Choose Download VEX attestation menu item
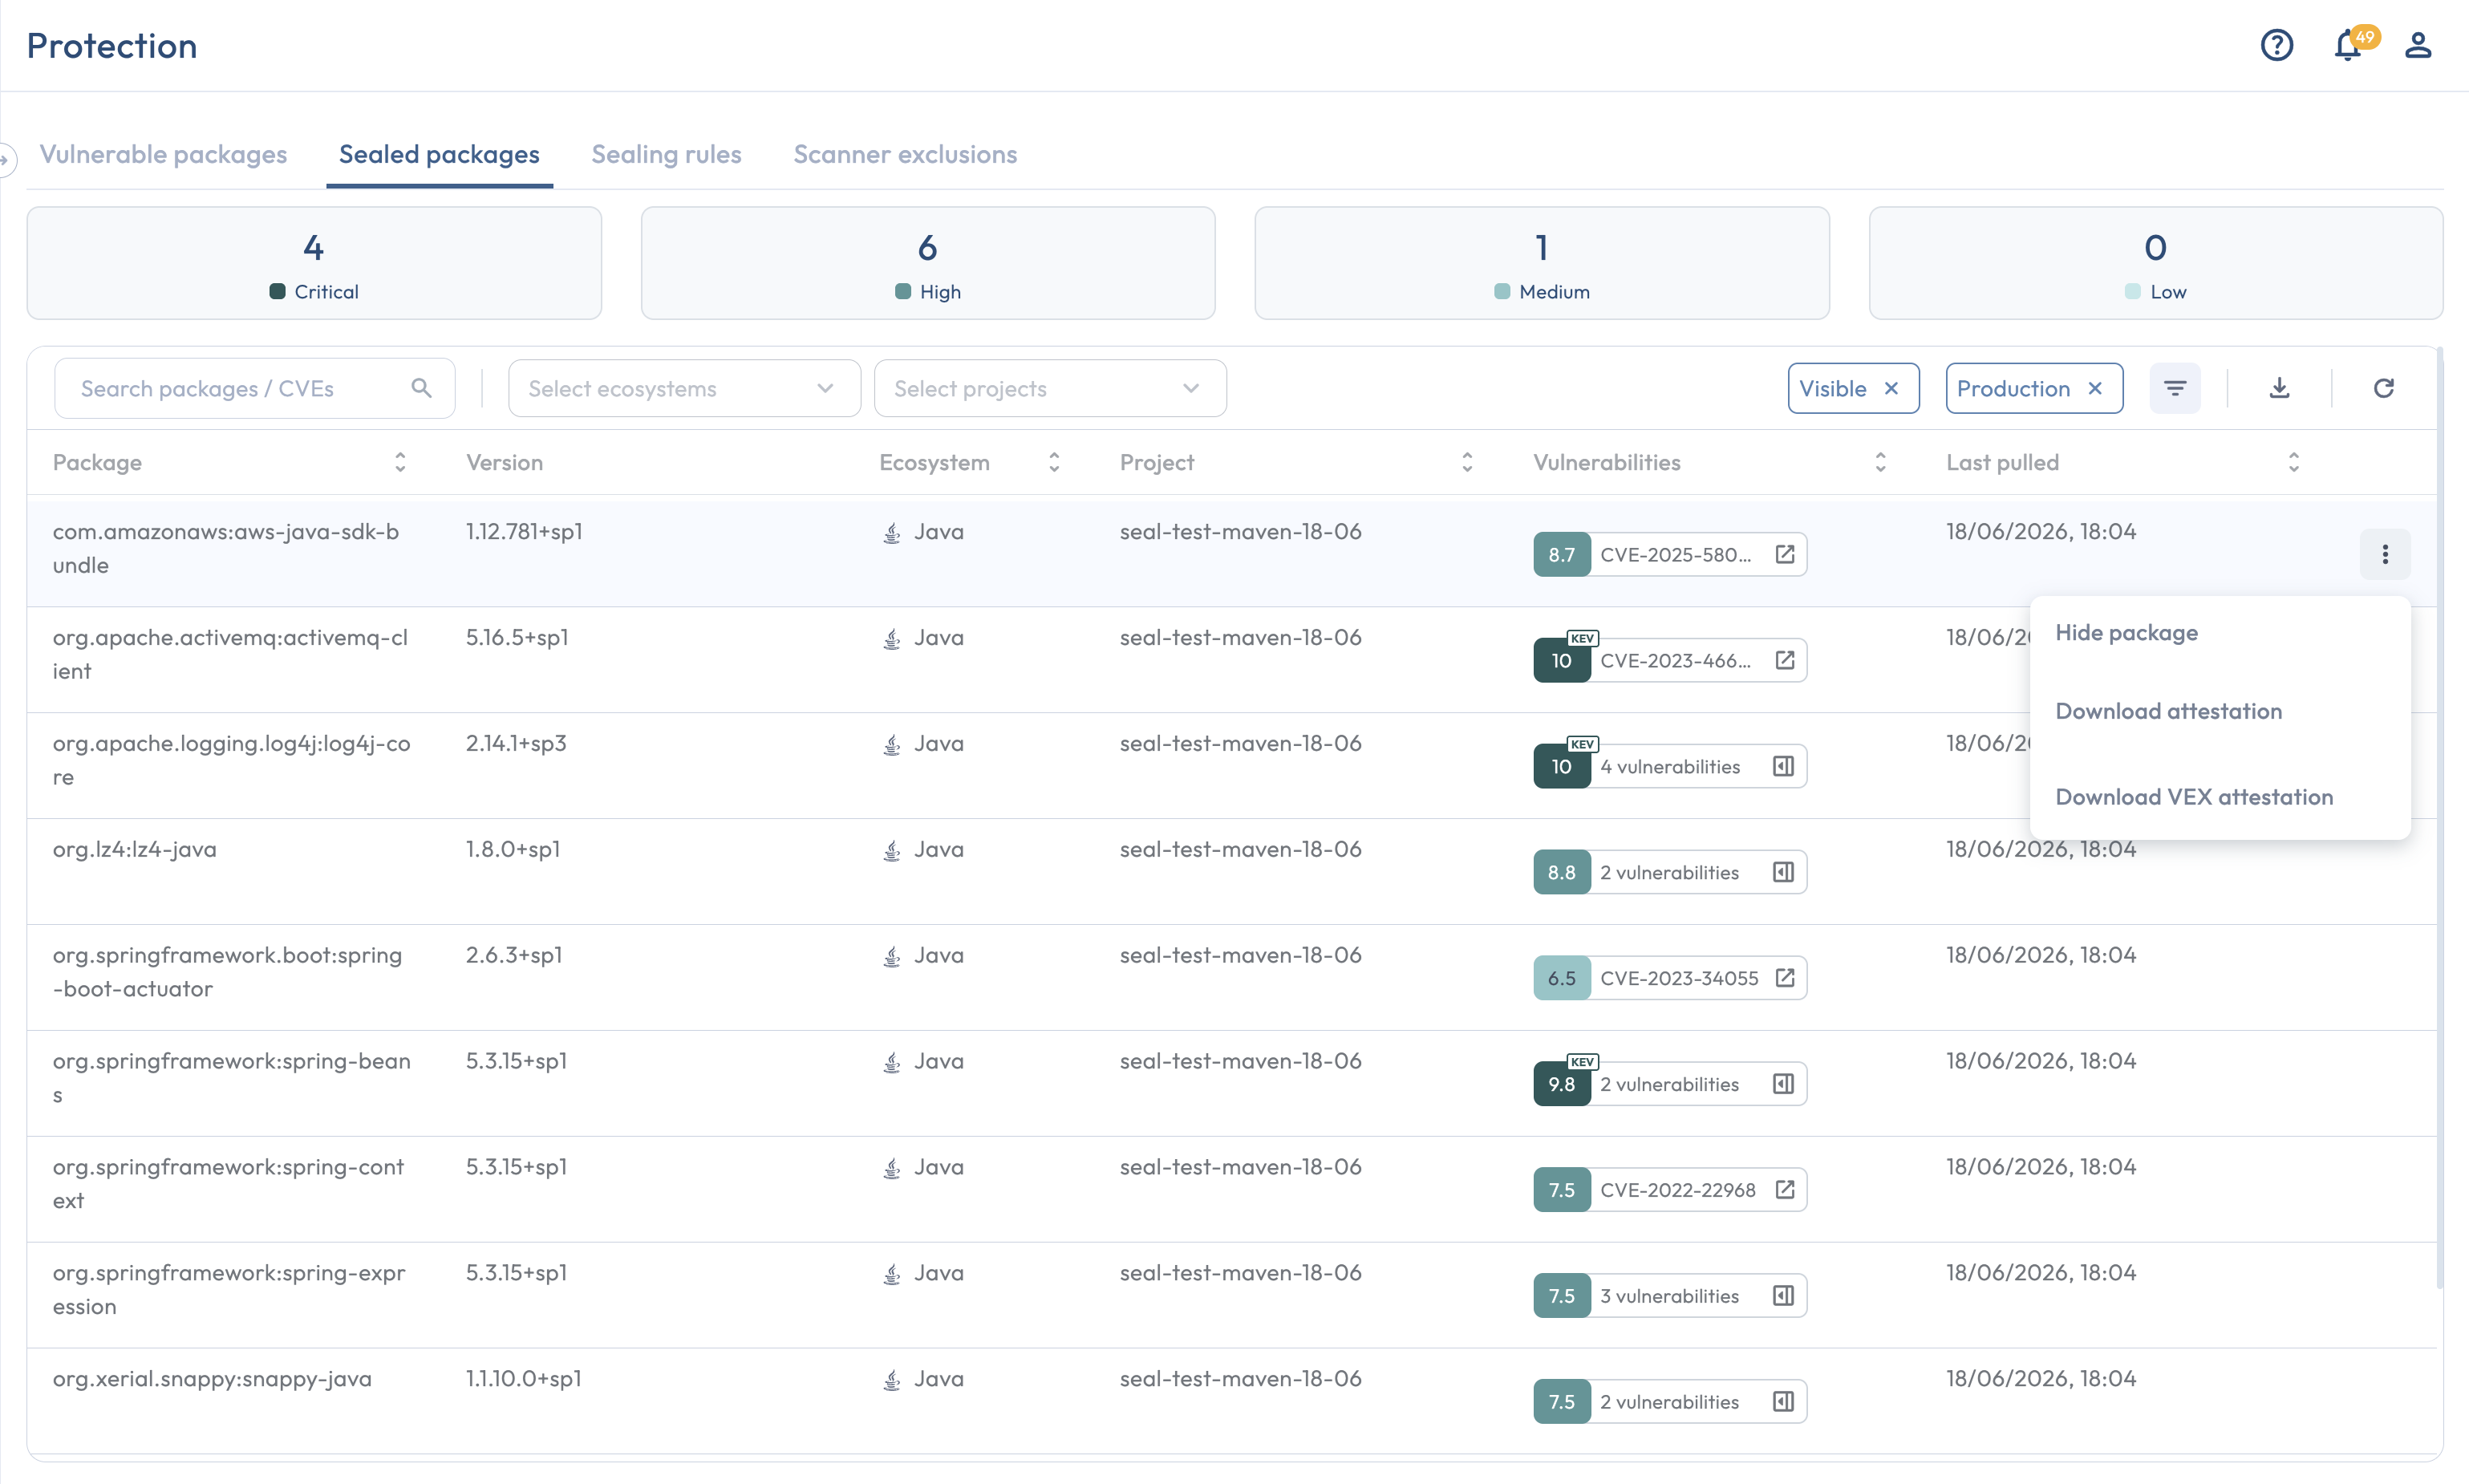 (x=2193, y=797)
